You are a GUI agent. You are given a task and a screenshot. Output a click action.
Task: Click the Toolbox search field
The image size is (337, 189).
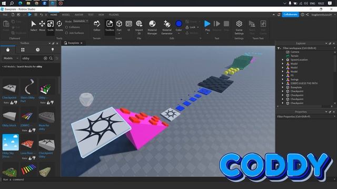32,58
